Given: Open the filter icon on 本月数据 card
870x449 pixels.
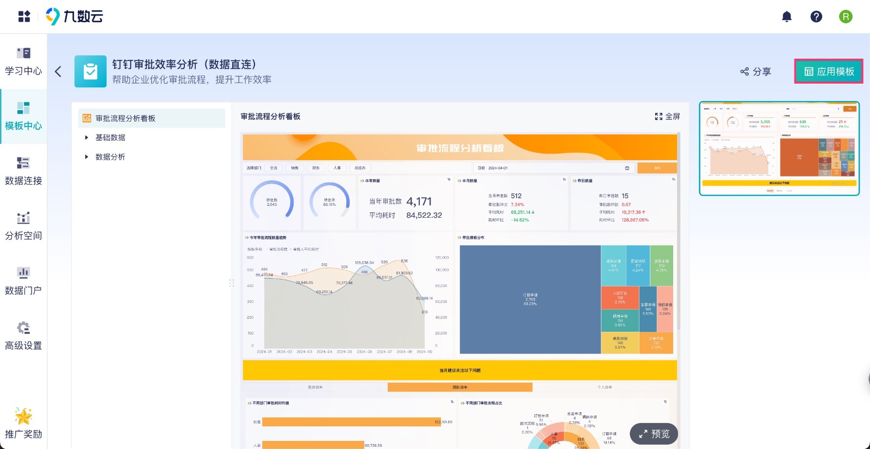Looking at the screenshot, I should (564, 179).
